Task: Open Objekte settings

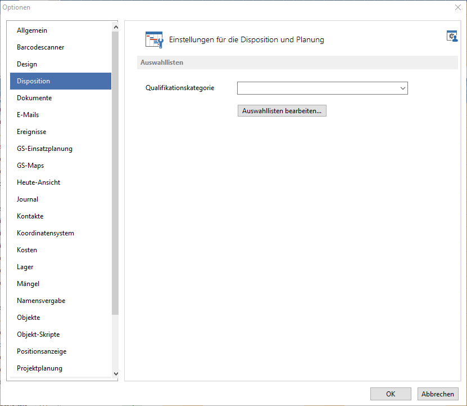Action: [x=61, y=318]
